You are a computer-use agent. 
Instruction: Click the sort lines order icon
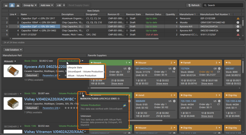tap(59, 5)
